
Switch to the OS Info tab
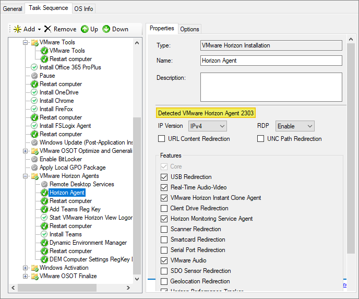click(x=83, y=8)
